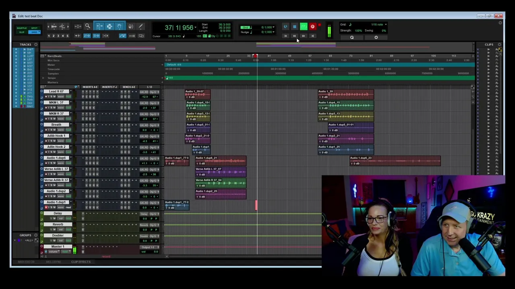Toggle Link Track and Edit Selection
Screen dimensions: 515x289
(x=96, y=36)
